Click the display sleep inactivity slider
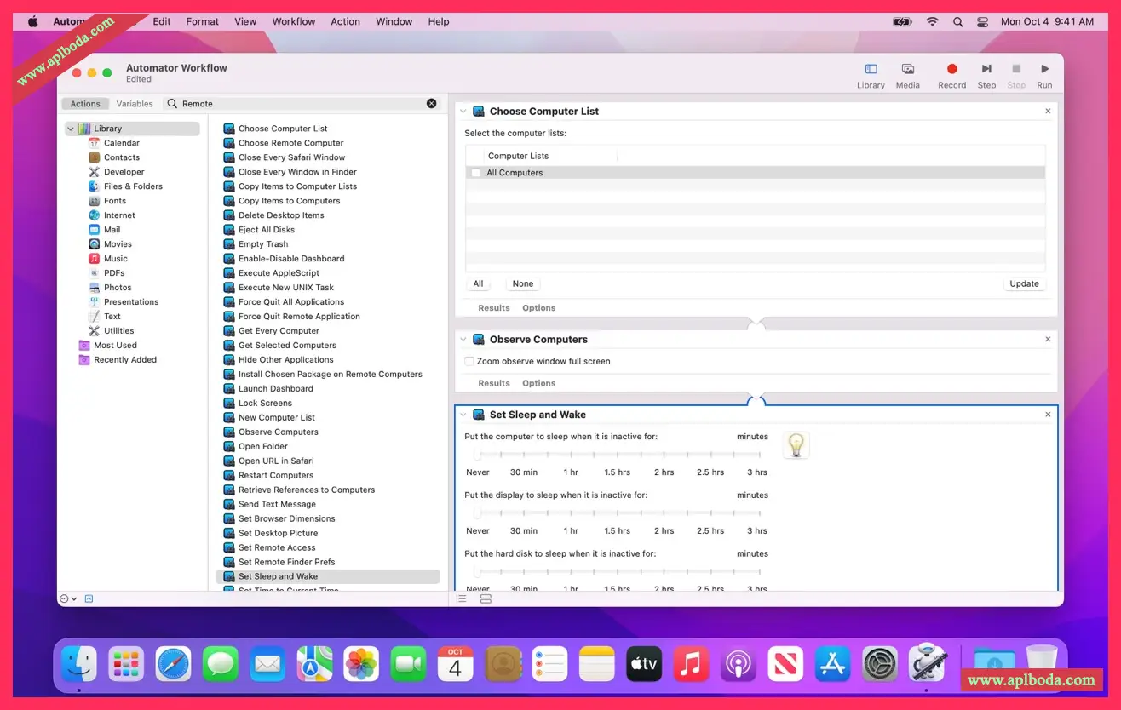The width and height of the screenshot is (1121, 710). 618,513
